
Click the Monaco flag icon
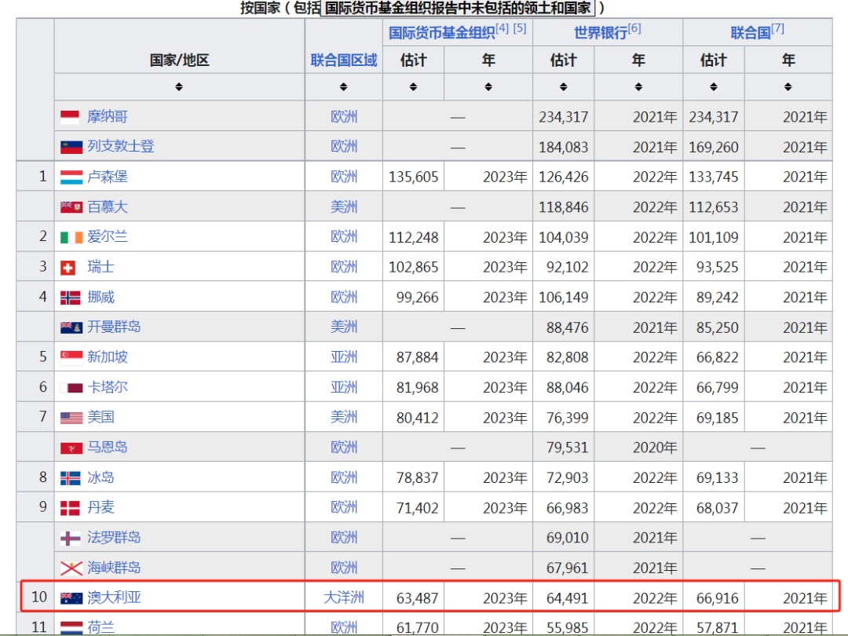71,117
